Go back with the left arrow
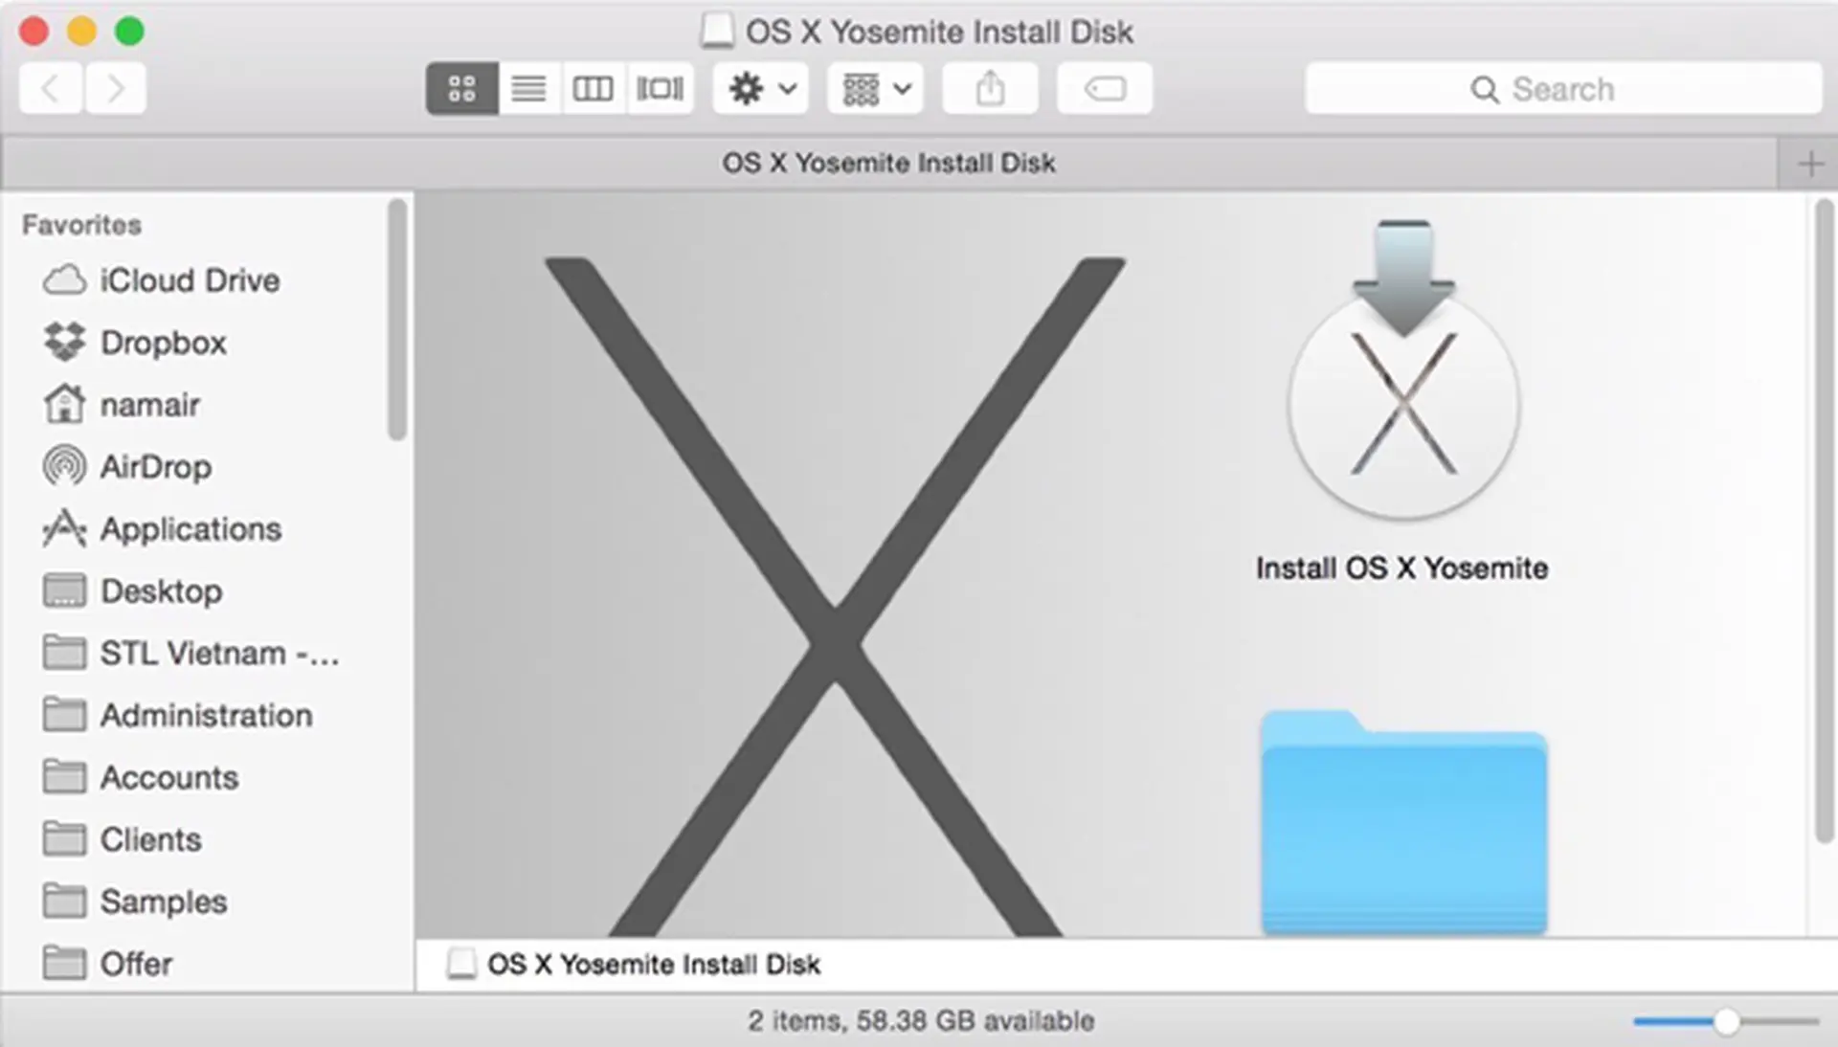Viewport: 1838px width, 1047px height. (x=51, y=89)
